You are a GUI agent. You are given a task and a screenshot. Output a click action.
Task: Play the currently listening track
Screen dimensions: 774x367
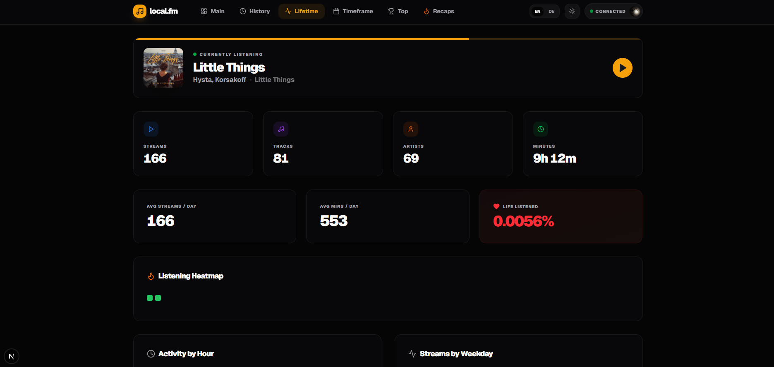pos(623,68)
